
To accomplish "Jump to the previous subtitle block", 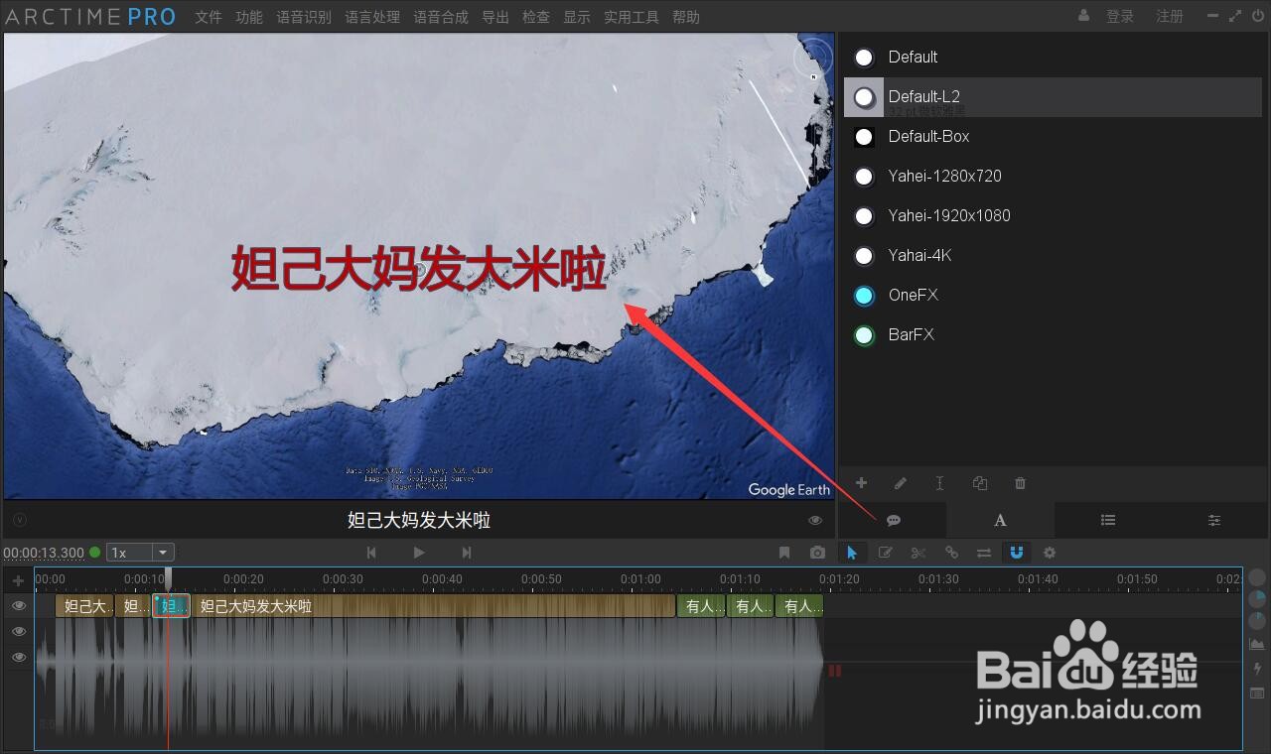I will 371,553.
